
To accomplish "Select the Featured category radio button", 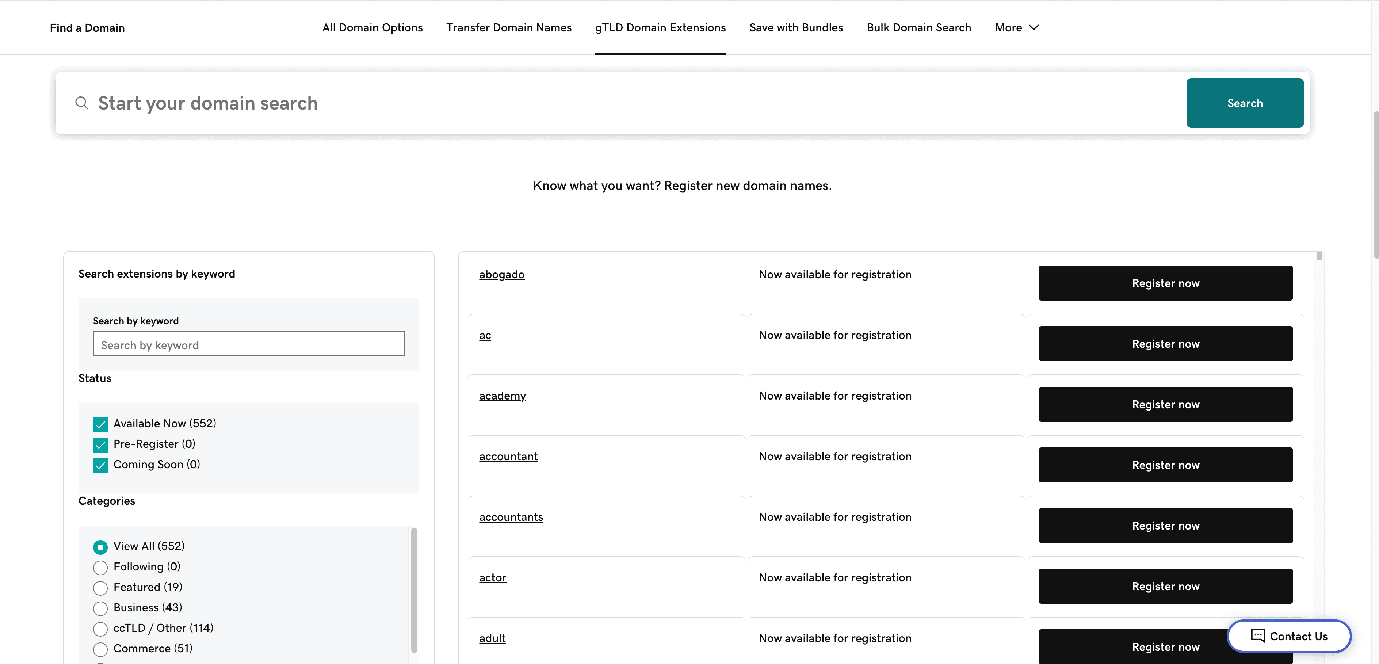I will click(x=100, y=588).
